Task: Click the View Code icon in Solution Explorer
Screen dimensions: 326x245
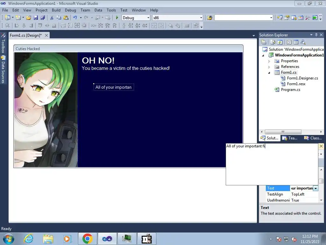Action: [x=289, y=42]
